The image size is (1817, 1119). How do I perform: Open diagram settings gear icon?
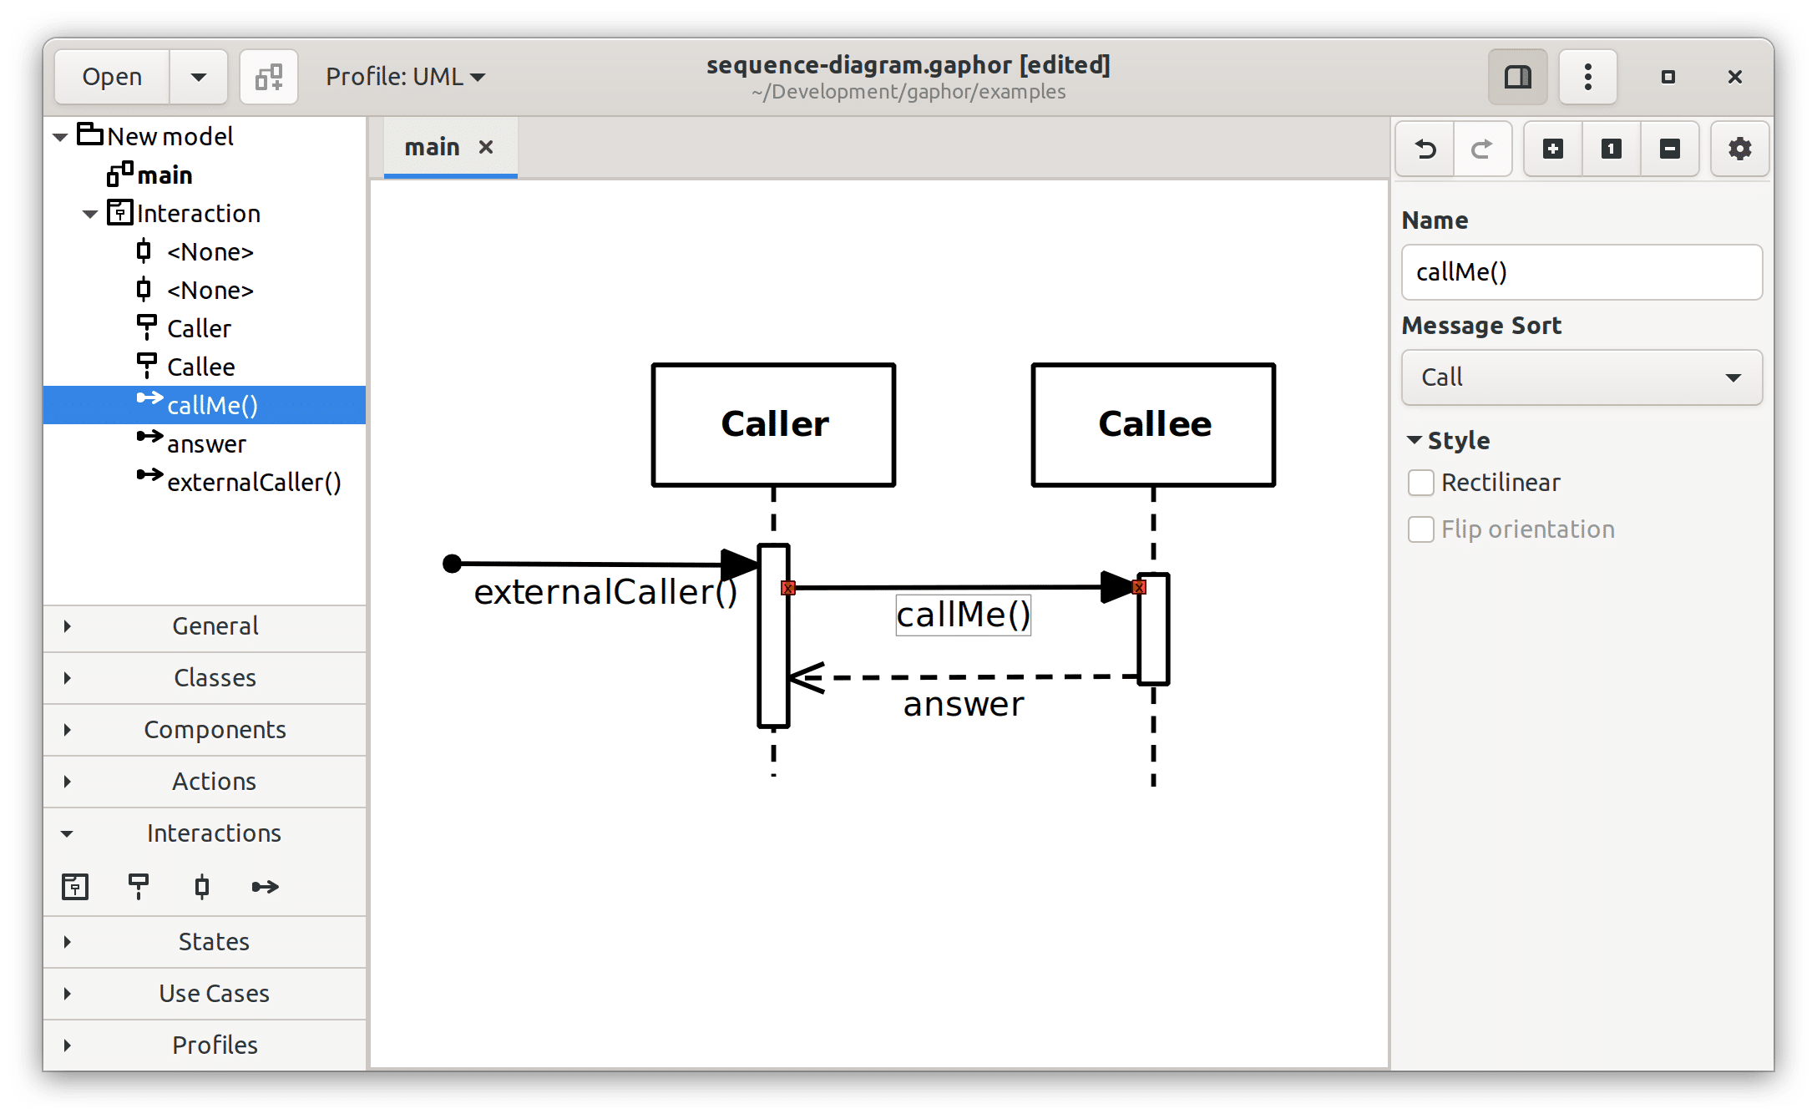pyautogui.click(x=1739, y=149)
